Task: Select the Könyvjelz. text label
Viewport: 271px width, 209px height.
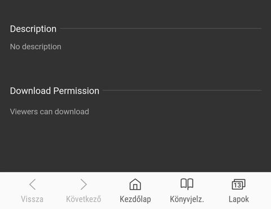Action: point(187,199)
